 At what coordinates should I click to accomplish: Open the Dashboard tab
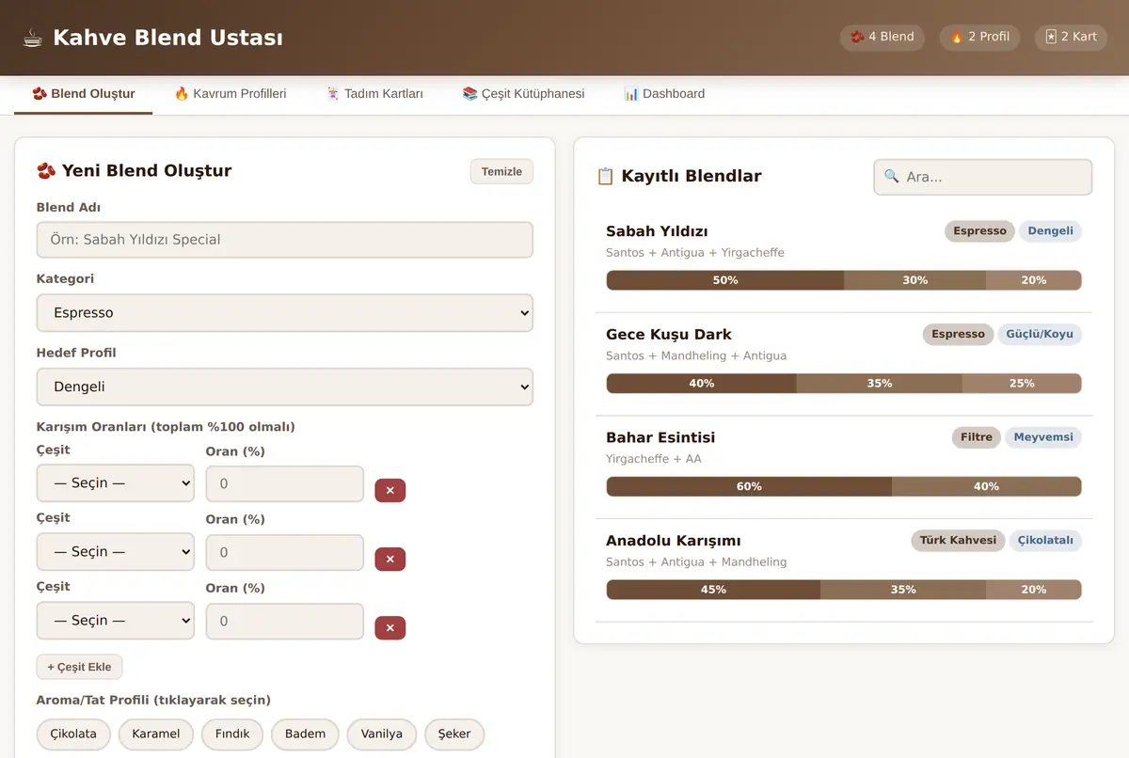(664, 94)
